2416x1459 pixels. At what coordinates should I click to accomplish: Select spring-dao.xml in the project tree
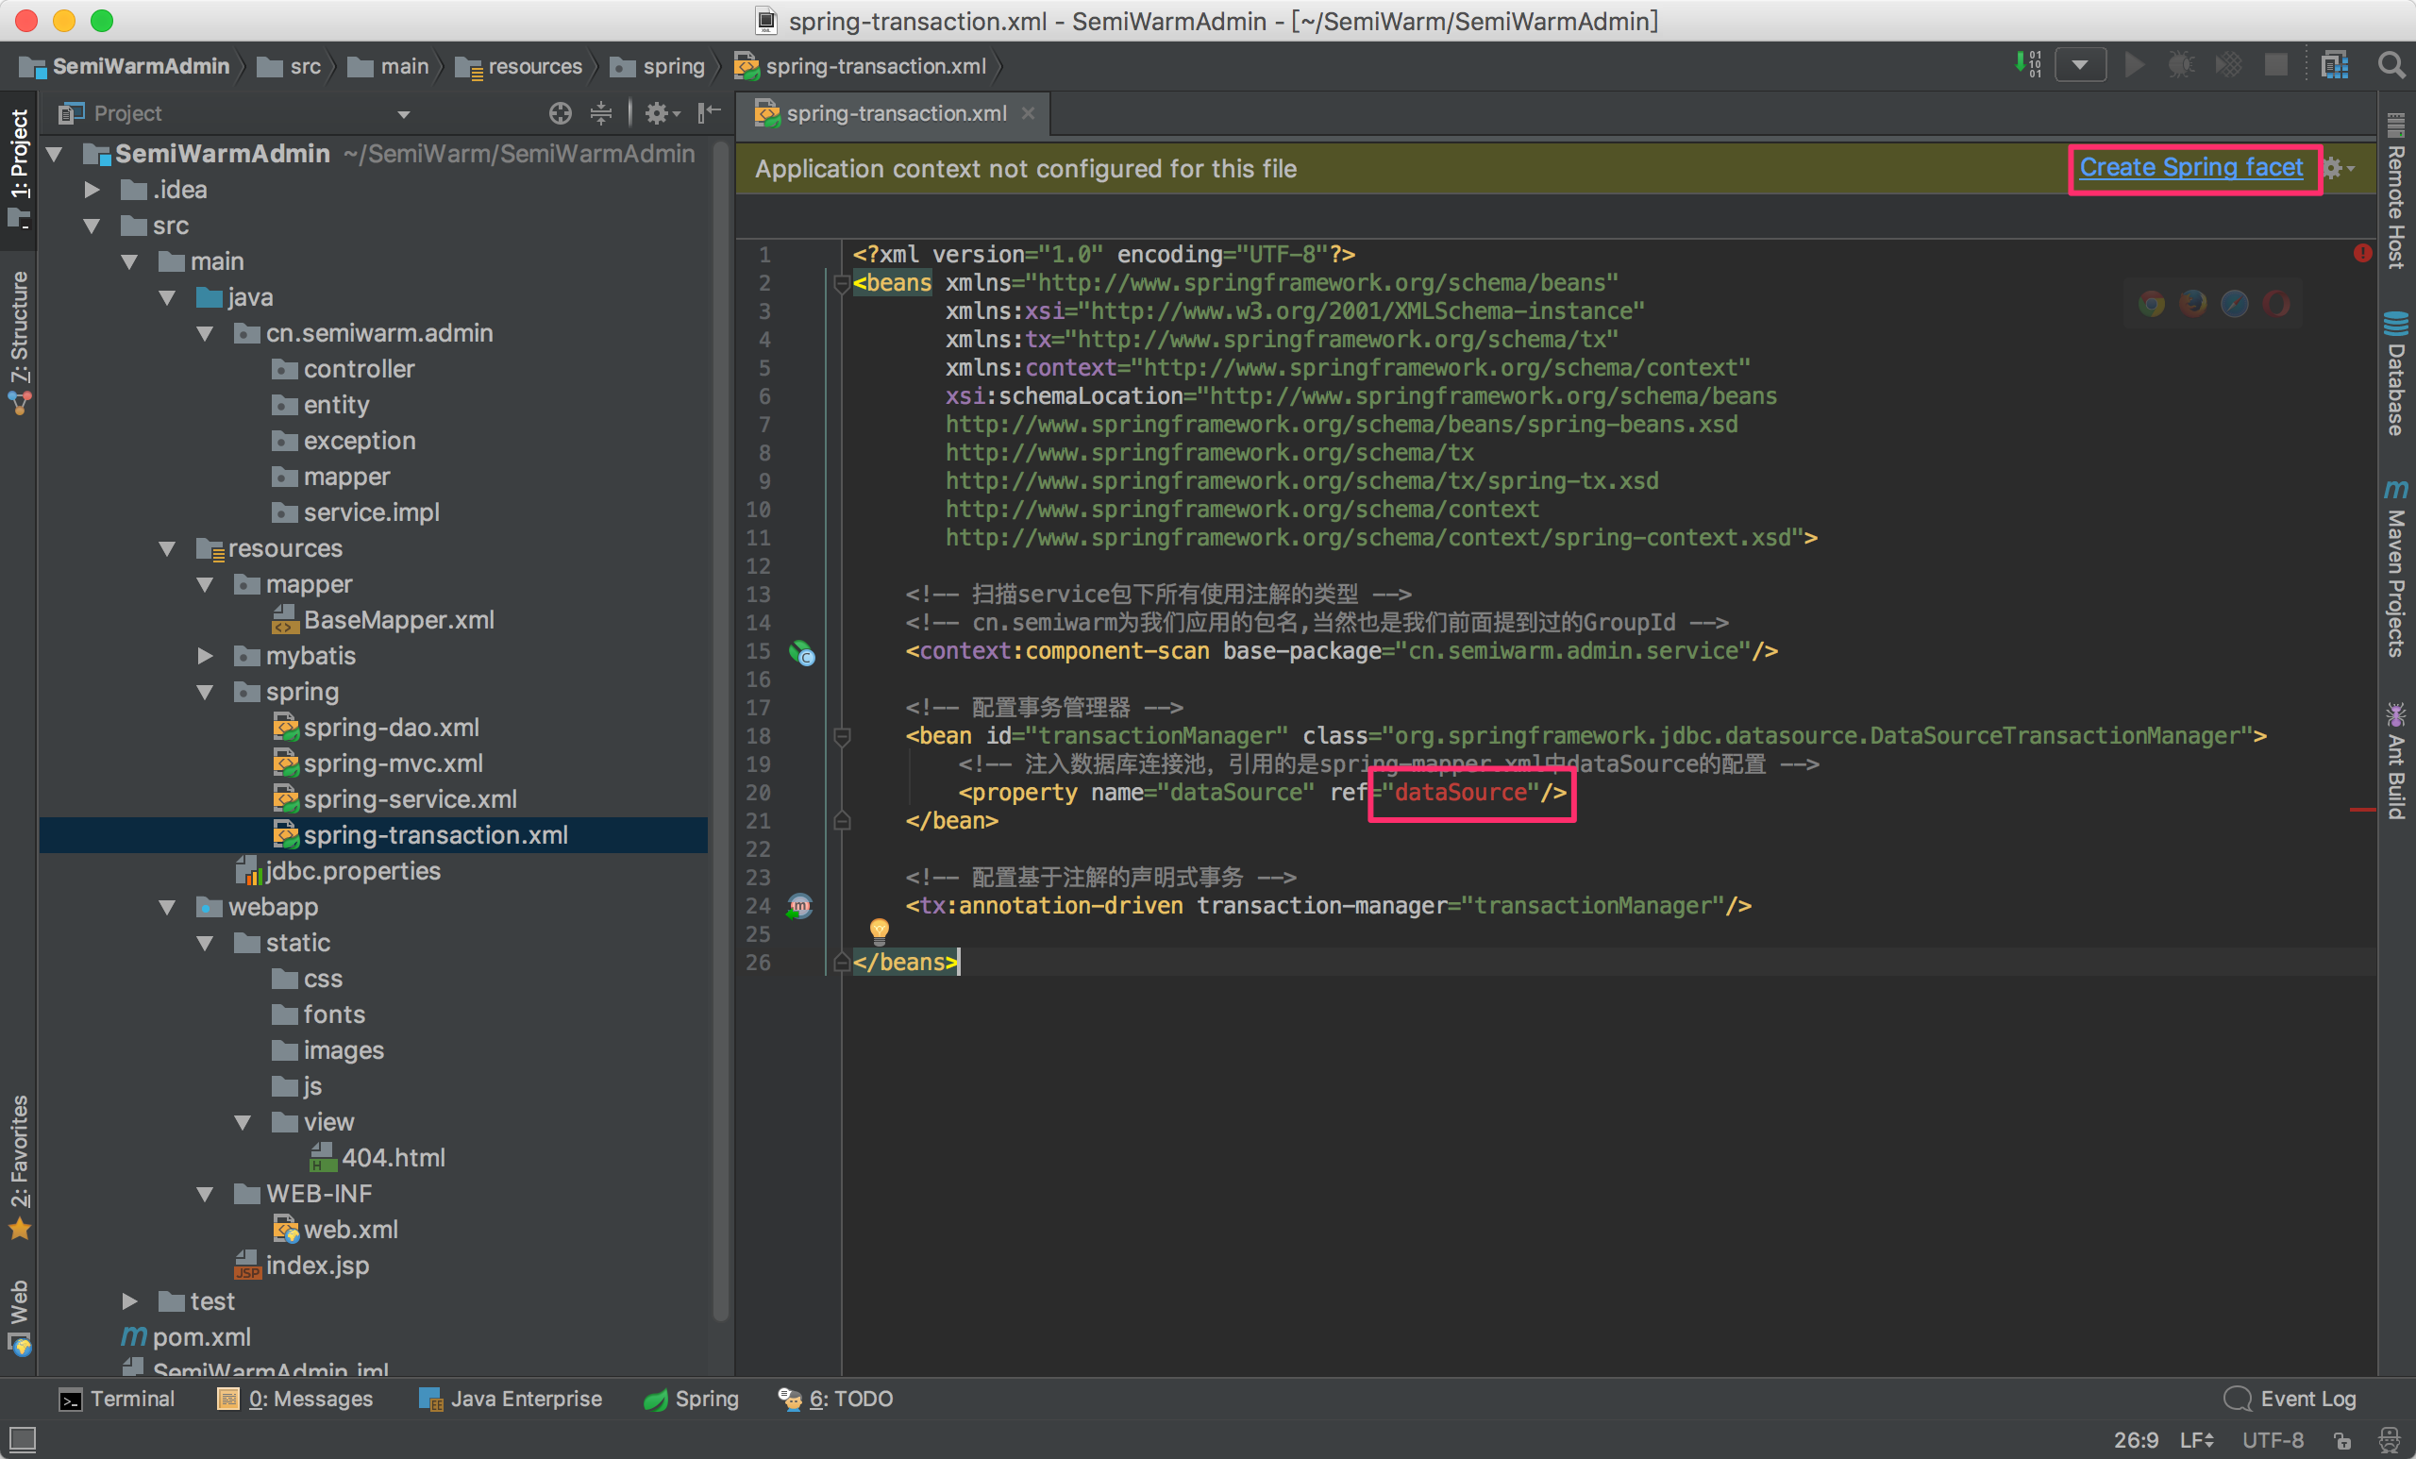coord(376,728)
